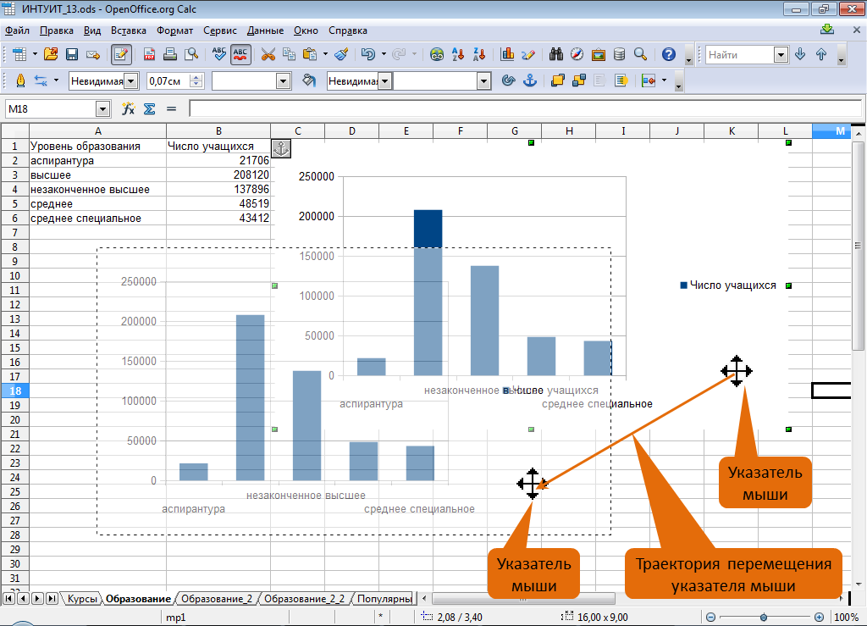Viewport: 867px width, 626px height.
Task: Insert a hyperlink
Action: [437, 54]
